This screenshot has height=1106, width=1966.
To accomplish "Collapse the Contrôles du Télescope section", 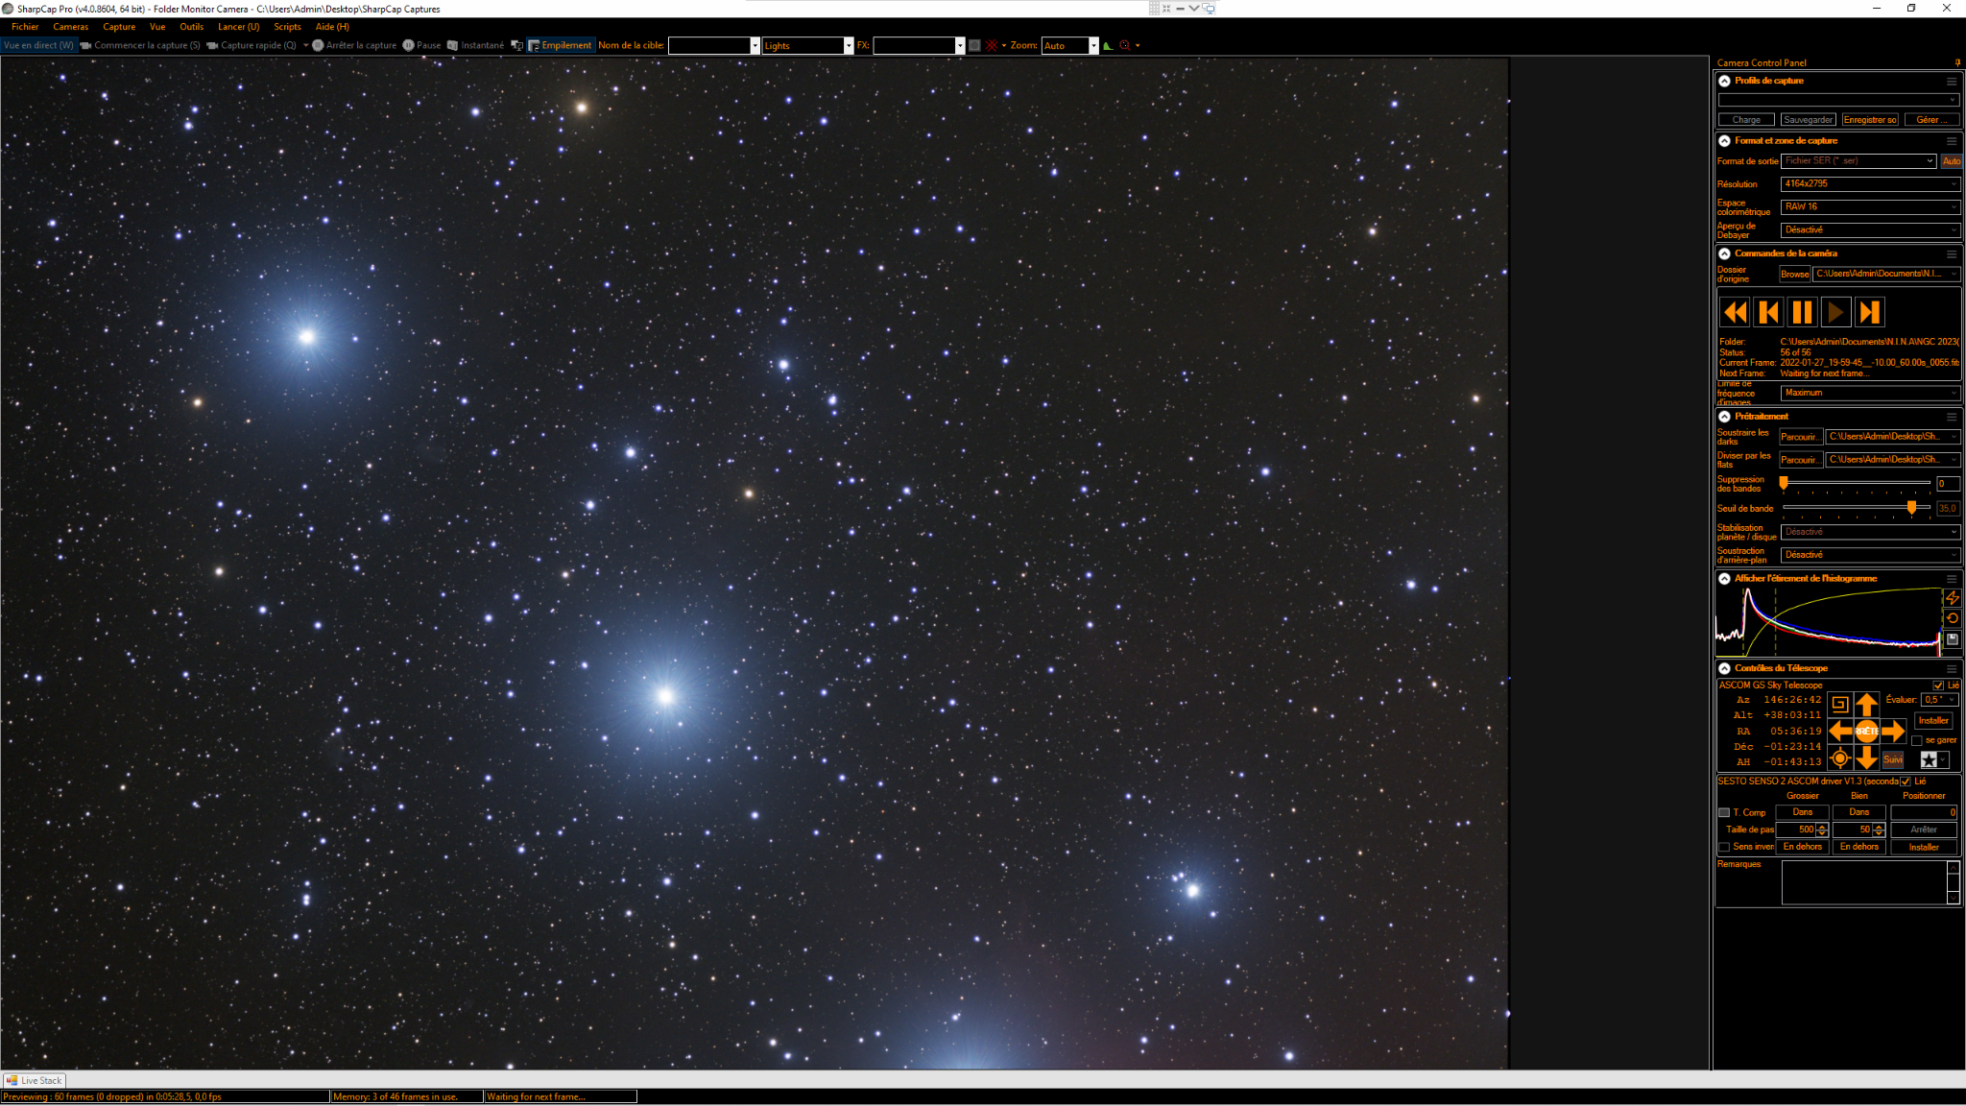I will [1725, 669].
